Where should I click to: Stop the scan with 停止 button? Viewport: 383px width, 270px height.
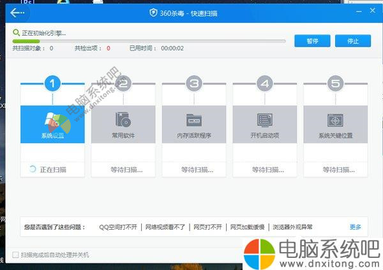[353, 41]
